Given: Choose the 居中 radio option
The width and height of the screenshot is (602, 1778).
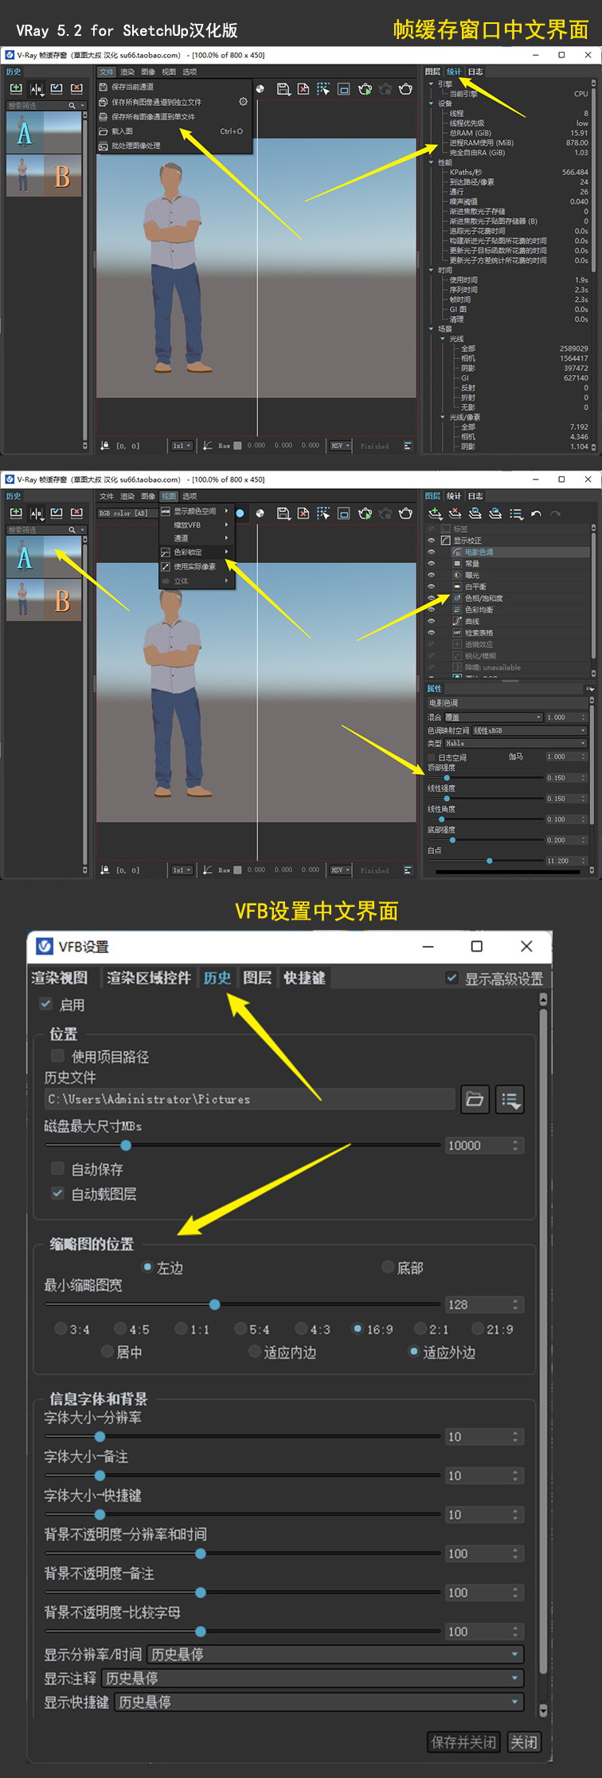Looking at the screenshot, I should tap(107, 1351).
